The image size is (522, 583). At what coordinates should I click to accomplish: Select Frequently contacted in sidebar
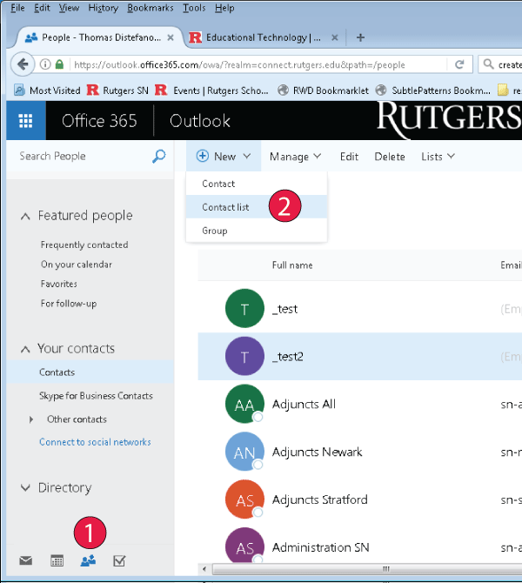click(84, 245)
